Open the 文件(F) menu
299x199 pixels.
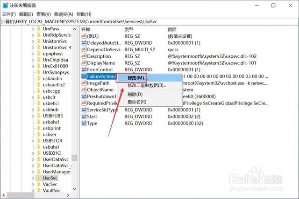(9, 14)
